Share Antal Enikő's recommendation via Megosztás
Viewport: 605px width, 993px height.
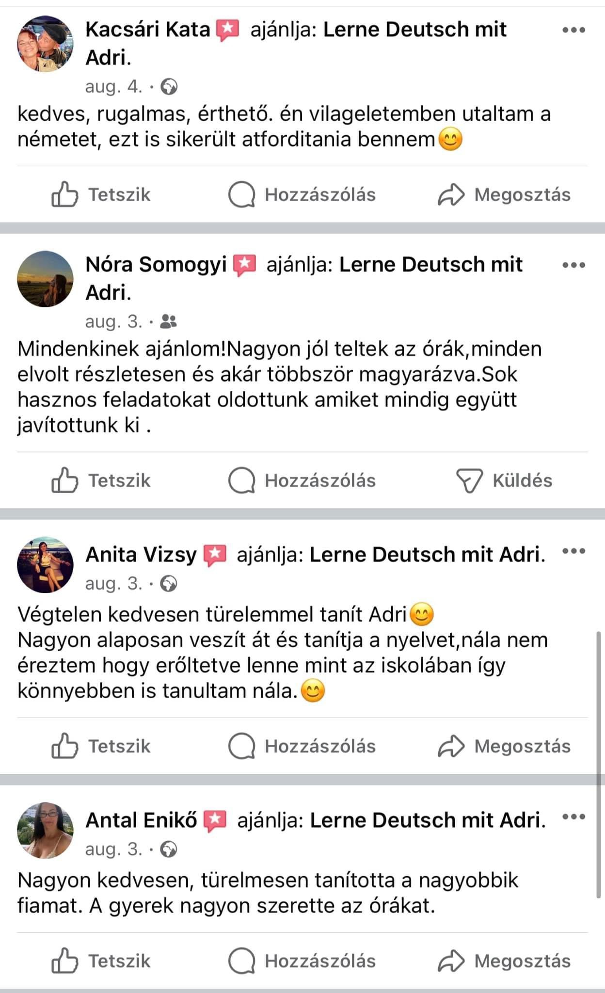coord(504,961)
